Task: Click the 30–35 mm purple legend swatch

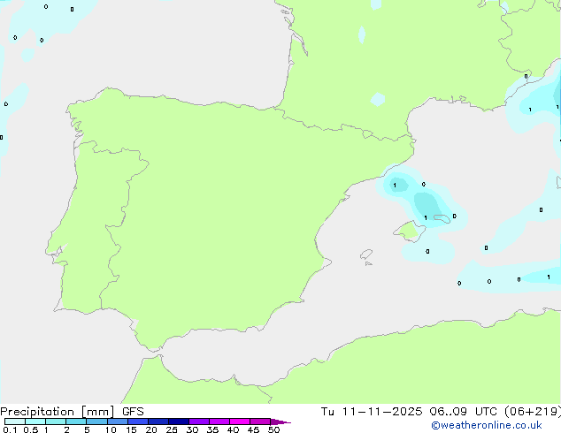Action: click(x=199, y=422)
